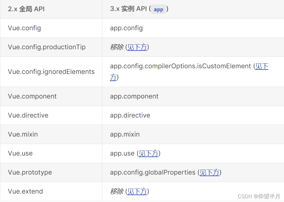
Task: Click the app code badge in the header
Action: (159, 9)
